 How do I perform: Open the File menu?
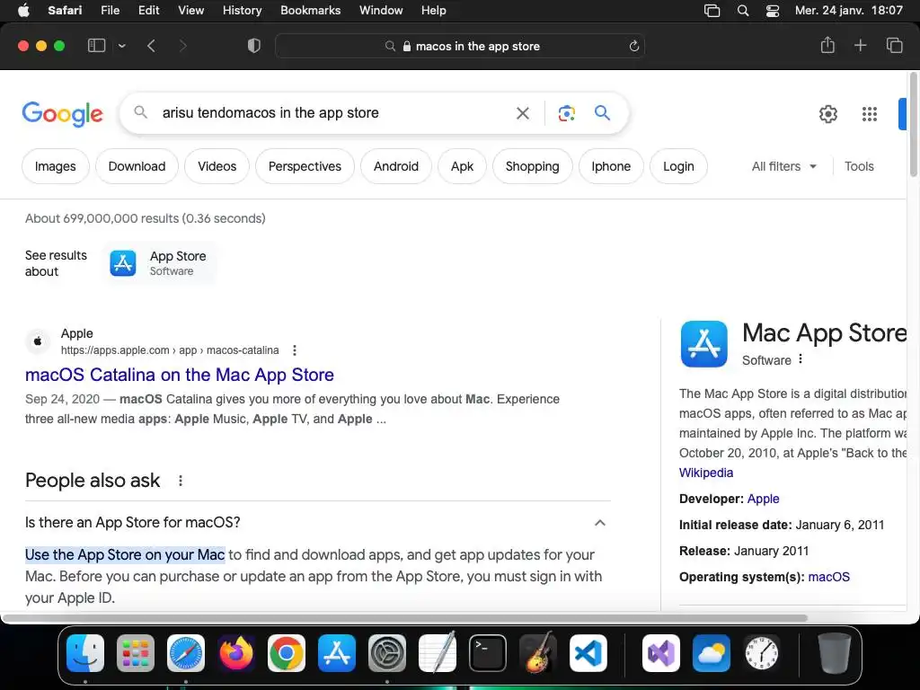110,11
